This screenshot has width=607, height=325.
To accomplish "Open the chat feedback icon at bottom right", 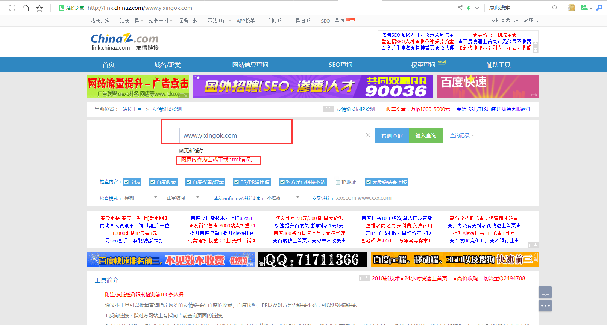I will pos(545,292).
